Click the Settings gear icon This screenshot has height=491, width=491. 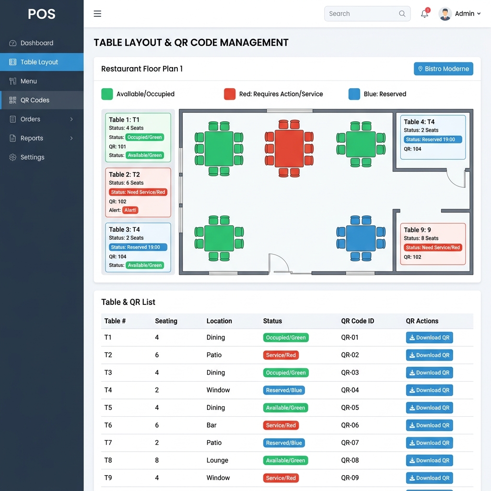click(13, 157)
